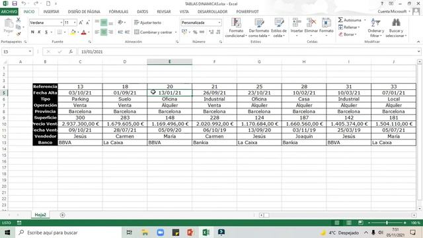Toggle bottom vertical alignment
423x238 pixels.
pos(110,22)
